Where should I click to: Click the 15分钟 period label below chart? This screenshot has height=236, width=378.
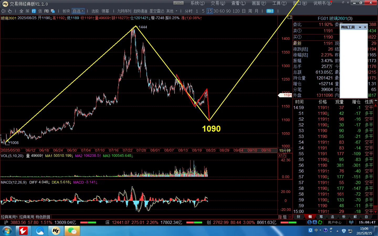tap(285, 151)
